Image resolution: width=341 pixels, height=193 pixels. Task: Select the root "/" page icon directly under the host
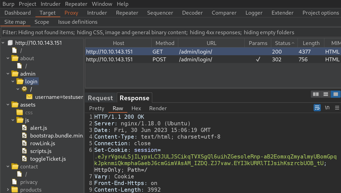(14, 51)
